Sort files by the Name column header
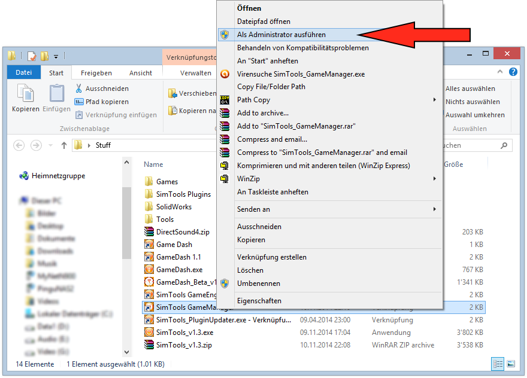The width and height of the screenshot is (527, 378). (x=153, y=164)
